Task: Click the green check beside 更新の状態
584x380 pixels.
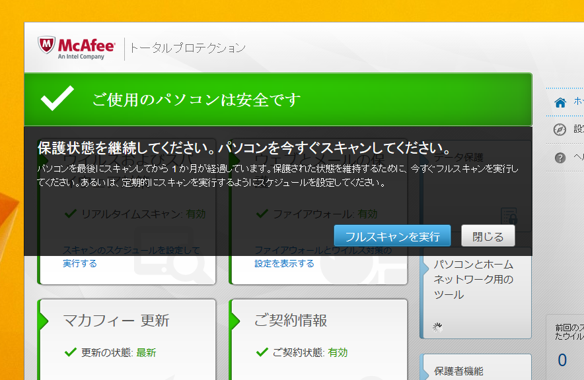Action: point(71,352)
